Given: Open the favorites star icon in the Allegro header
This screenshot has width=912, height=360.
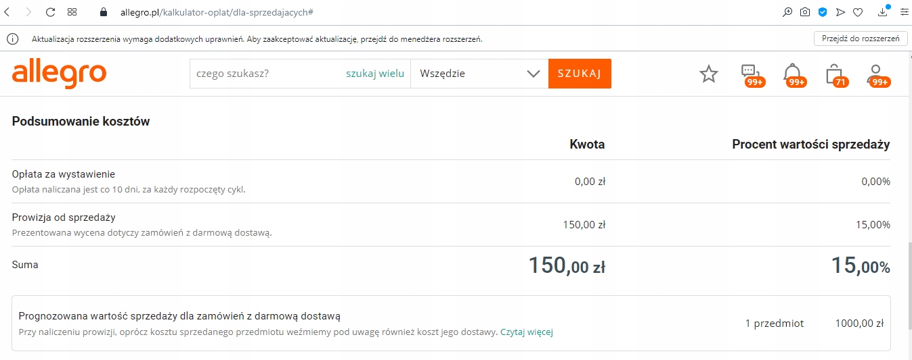Looking at the screenshot, I should click(708, 74).
